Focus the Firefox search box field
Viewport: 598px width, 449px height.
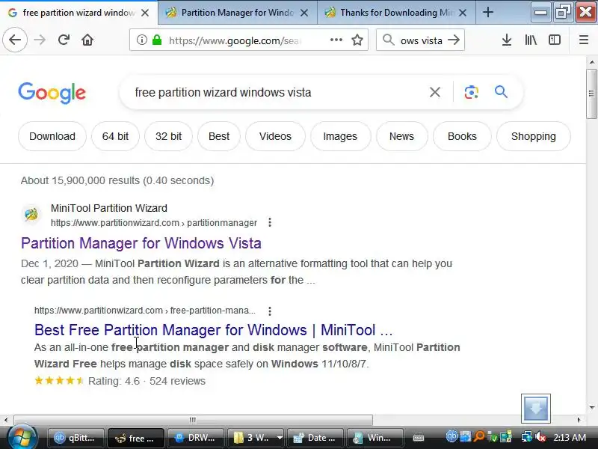coord(421,40)
